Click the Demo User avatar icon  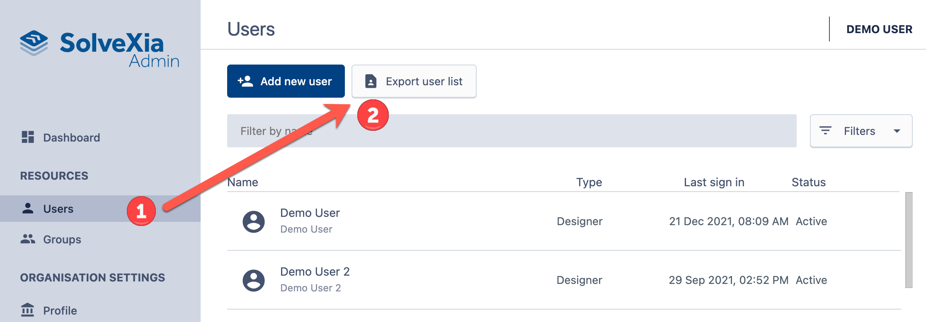(253, 221)
